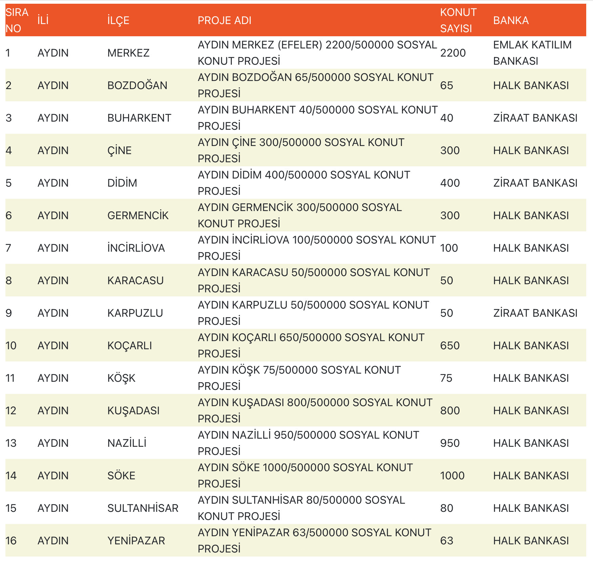
Task: Select ZİRAAT BANKASI in the KARPUZLU row
Action: click(x=535, y=313)
